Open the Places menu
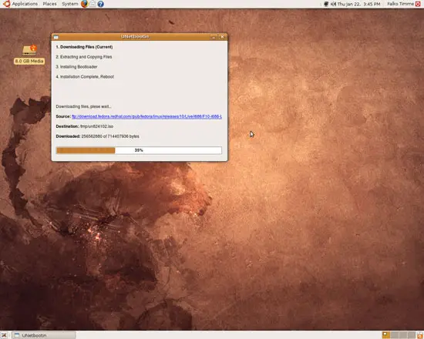This screenshot has width=424, height=339. pyautogui.click(x=50, y=4)
